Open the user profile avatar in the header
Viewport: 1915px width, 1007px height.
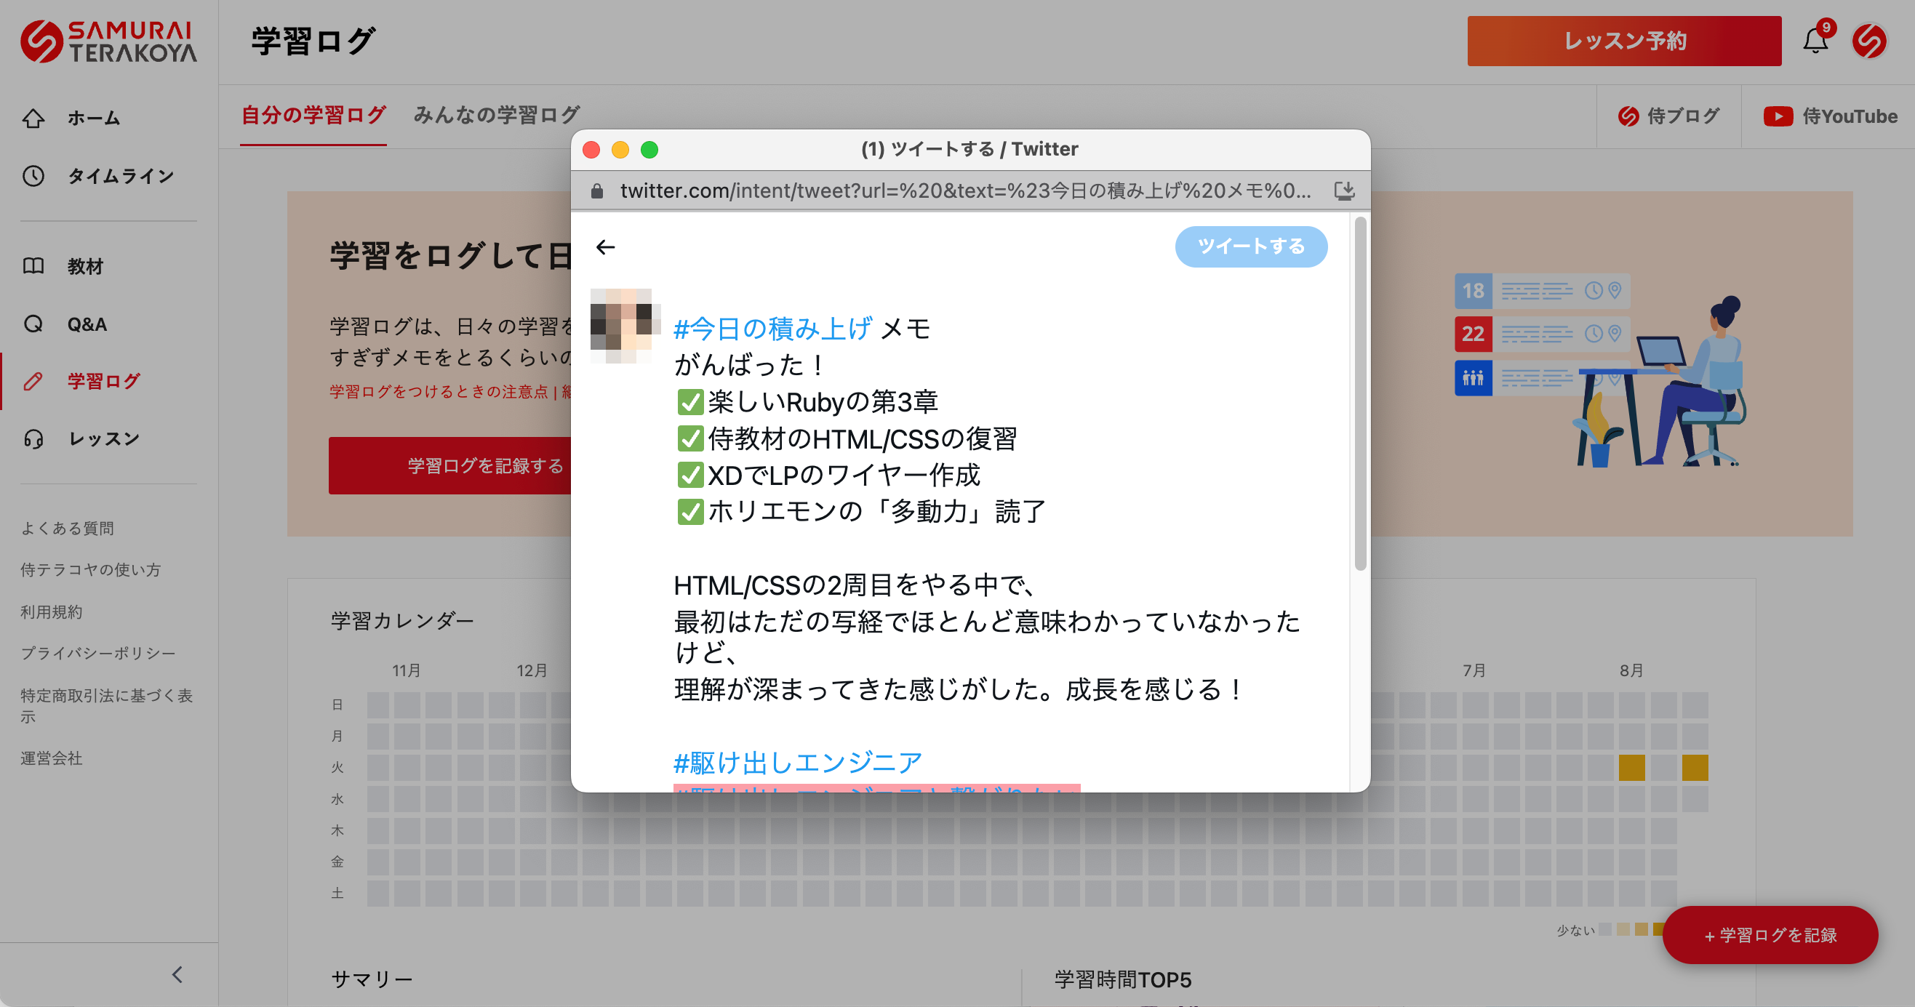click(x=1869, y=41)
